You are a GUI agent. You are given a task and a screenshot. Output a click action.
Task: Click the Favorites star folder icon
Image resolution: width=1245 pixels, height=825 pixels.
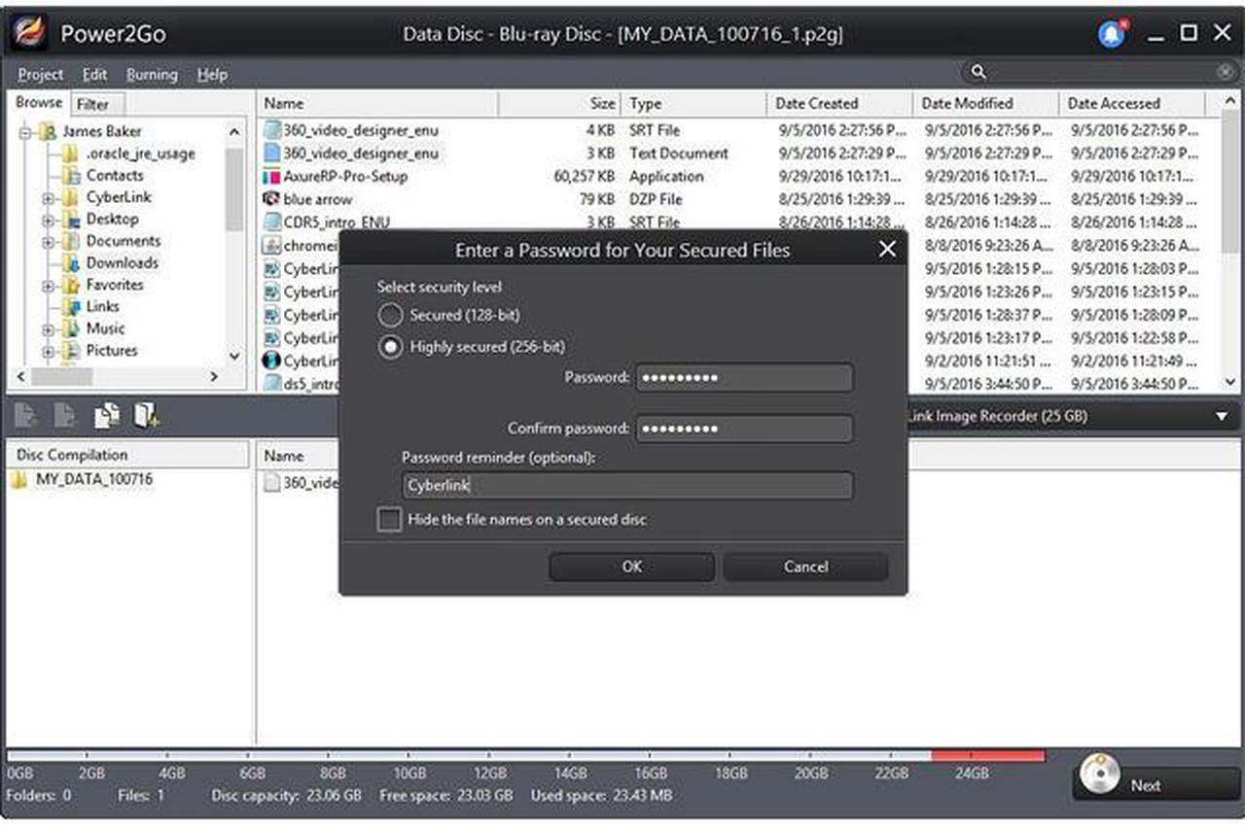point(70,286)
